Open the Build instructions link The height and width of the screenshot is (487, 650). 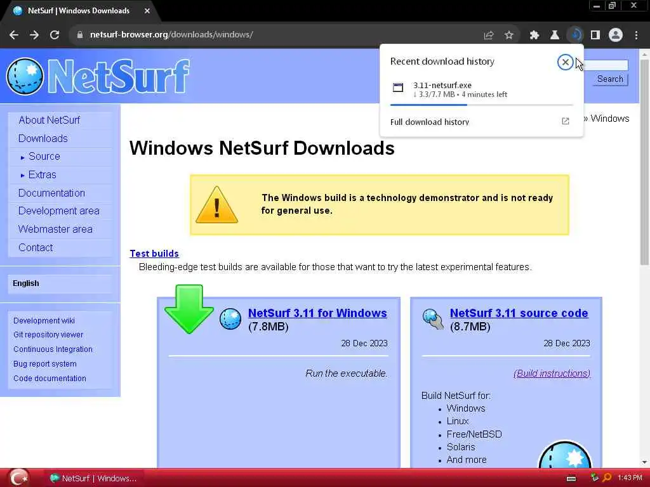(x=552, y=373)
